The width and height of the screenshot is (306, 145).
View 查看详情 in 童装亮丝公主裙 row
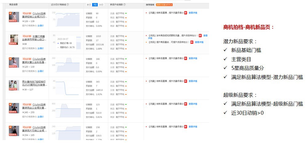193,104
